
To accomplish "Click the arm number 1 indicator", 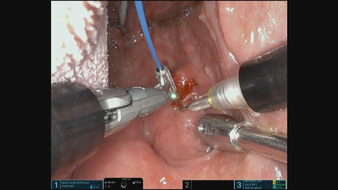I will 56,185.
